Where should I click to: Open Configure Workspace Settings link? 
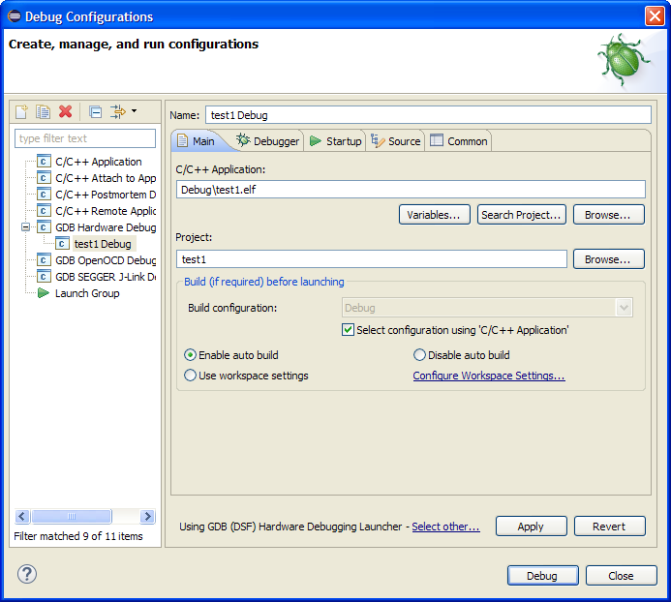click(489, 376)
